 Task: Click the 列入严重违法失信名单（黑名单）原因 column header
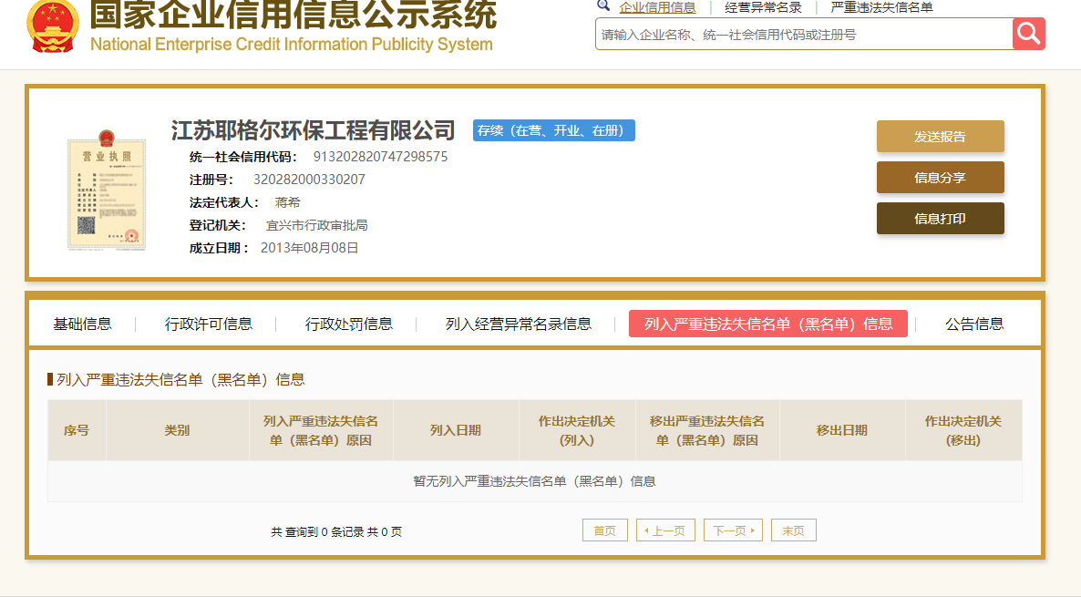point(321,430)
